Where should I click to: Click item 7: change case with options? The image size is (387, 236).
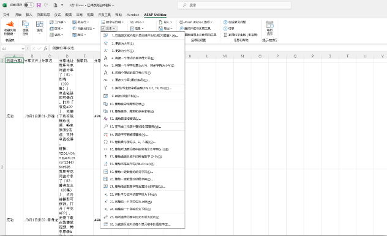point(143,80)
